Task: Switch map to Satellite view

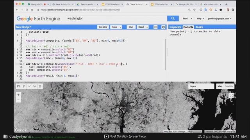Action: pos(229,86)
